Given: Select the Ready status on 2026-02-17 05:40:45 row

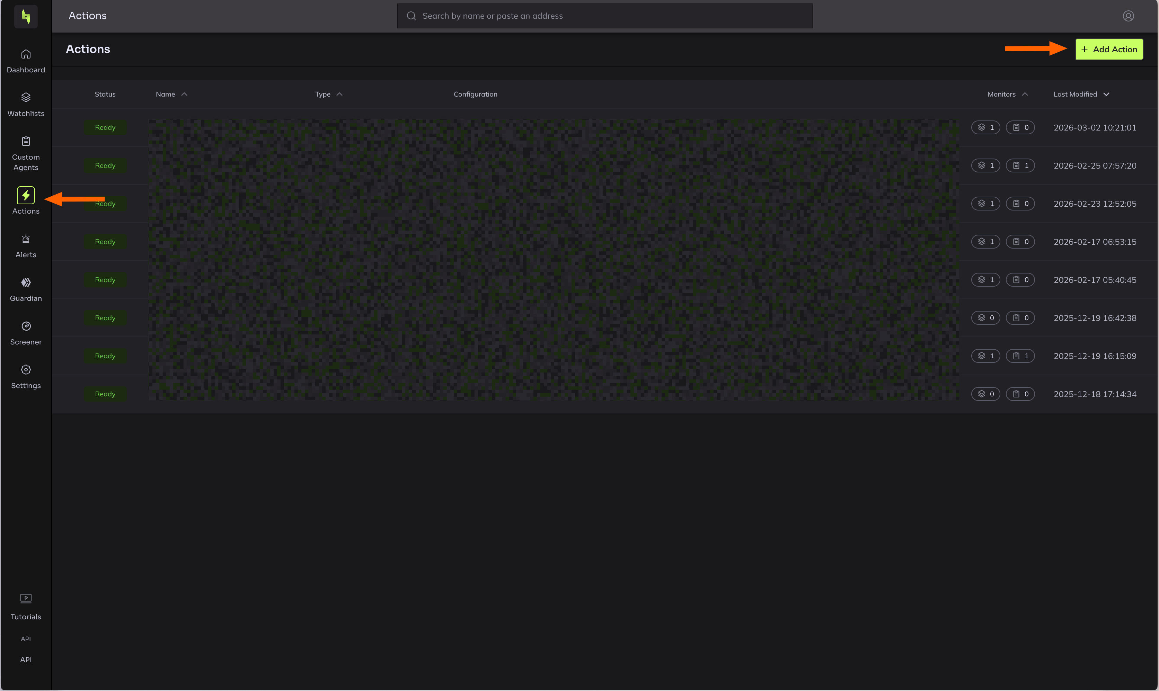Looking at the screenshot, I should pos(105,280).
